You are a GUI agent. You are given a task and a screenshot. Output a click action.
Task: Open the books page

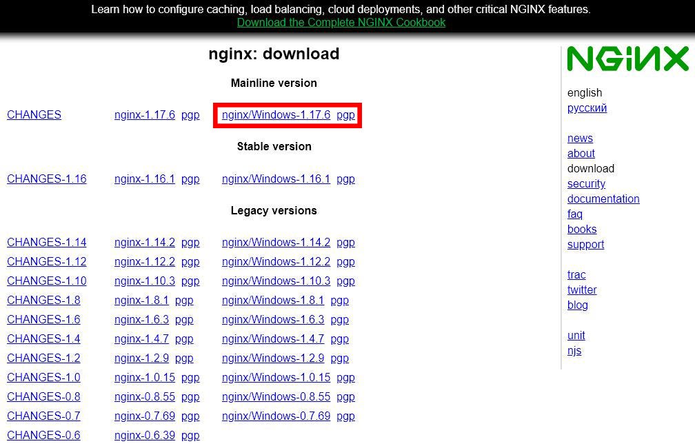click(x=582, y=230)
